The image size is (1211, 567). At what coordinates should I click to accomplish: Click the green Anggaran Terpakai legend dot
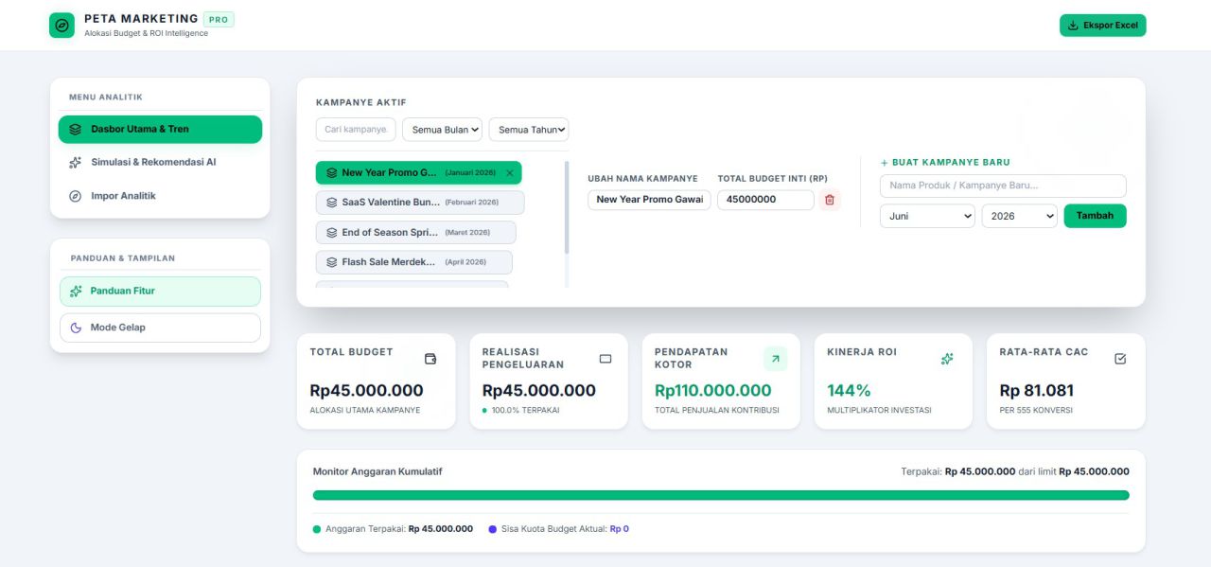click(x=317, y=529)
